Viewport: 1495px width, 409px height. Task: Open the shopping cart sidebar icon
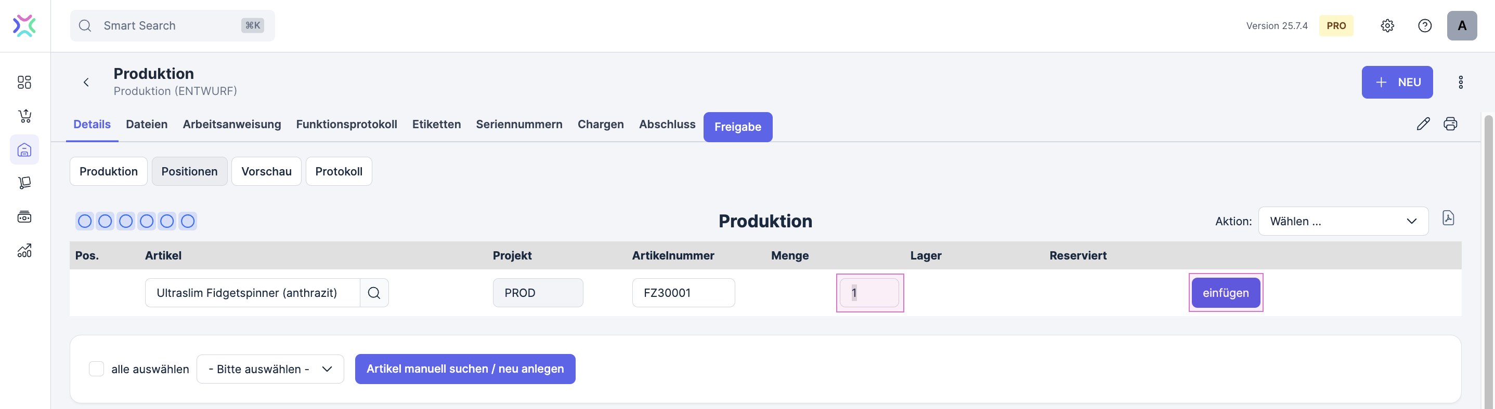pos(24,116)
